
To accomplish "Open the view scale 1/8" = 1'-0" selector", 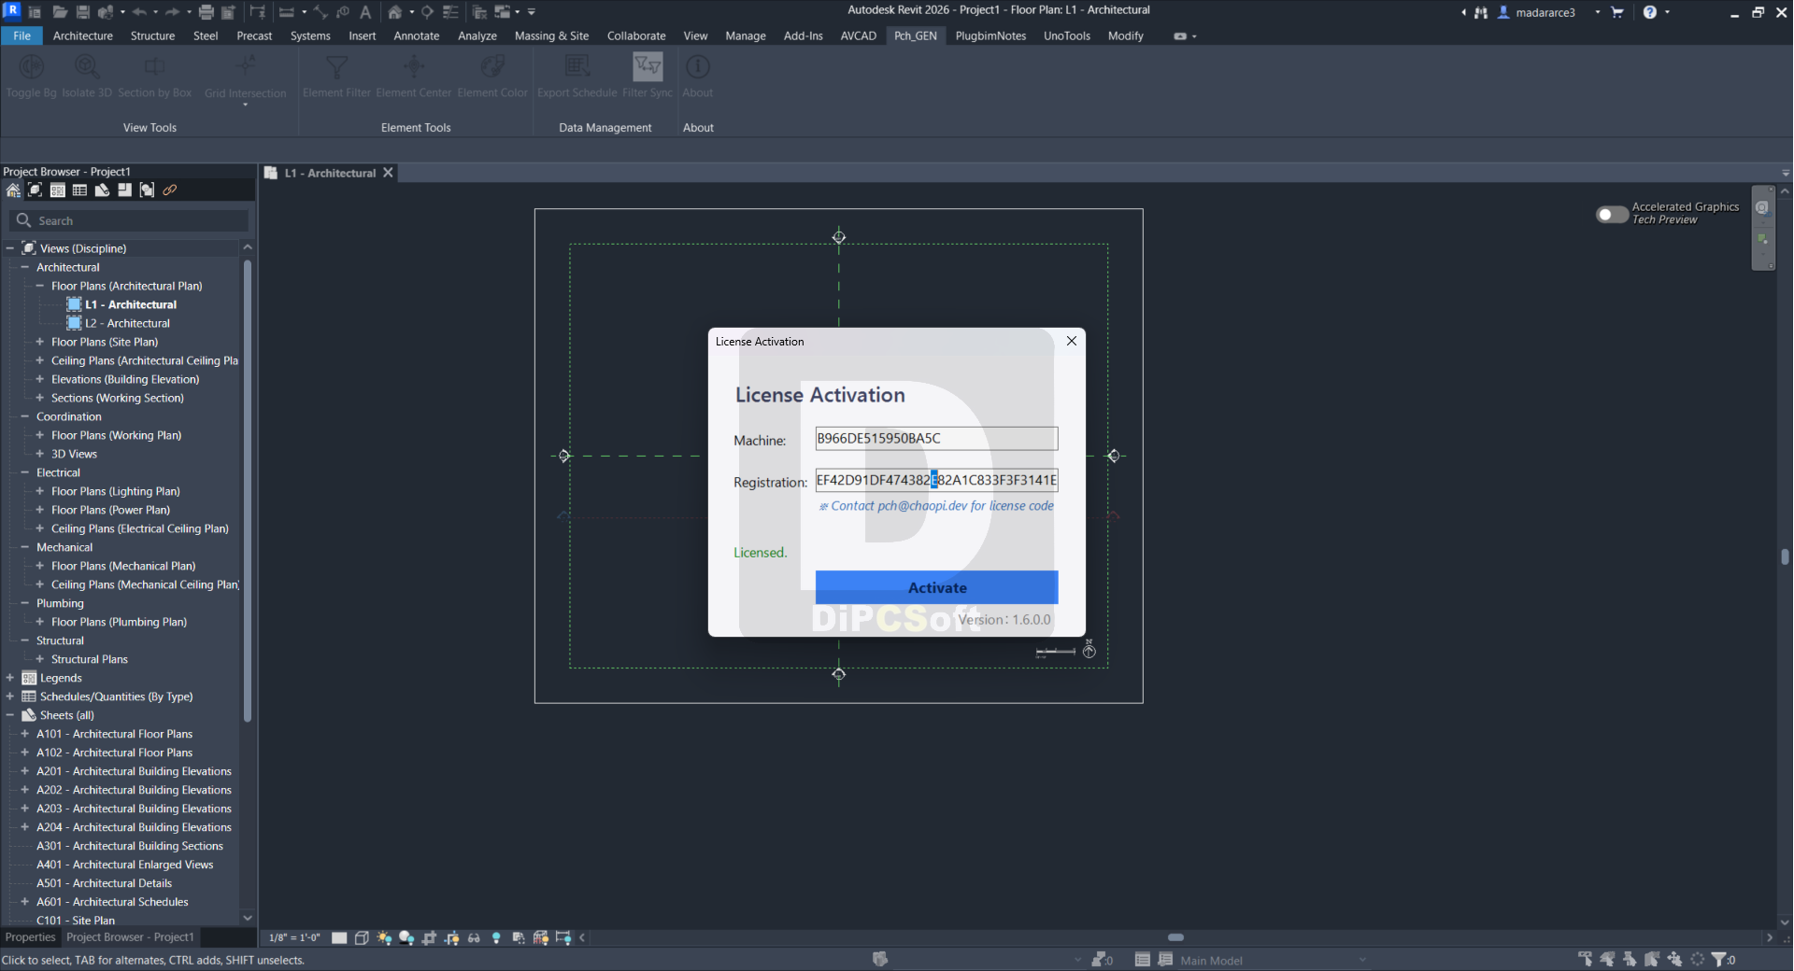I will coord(294,937).
